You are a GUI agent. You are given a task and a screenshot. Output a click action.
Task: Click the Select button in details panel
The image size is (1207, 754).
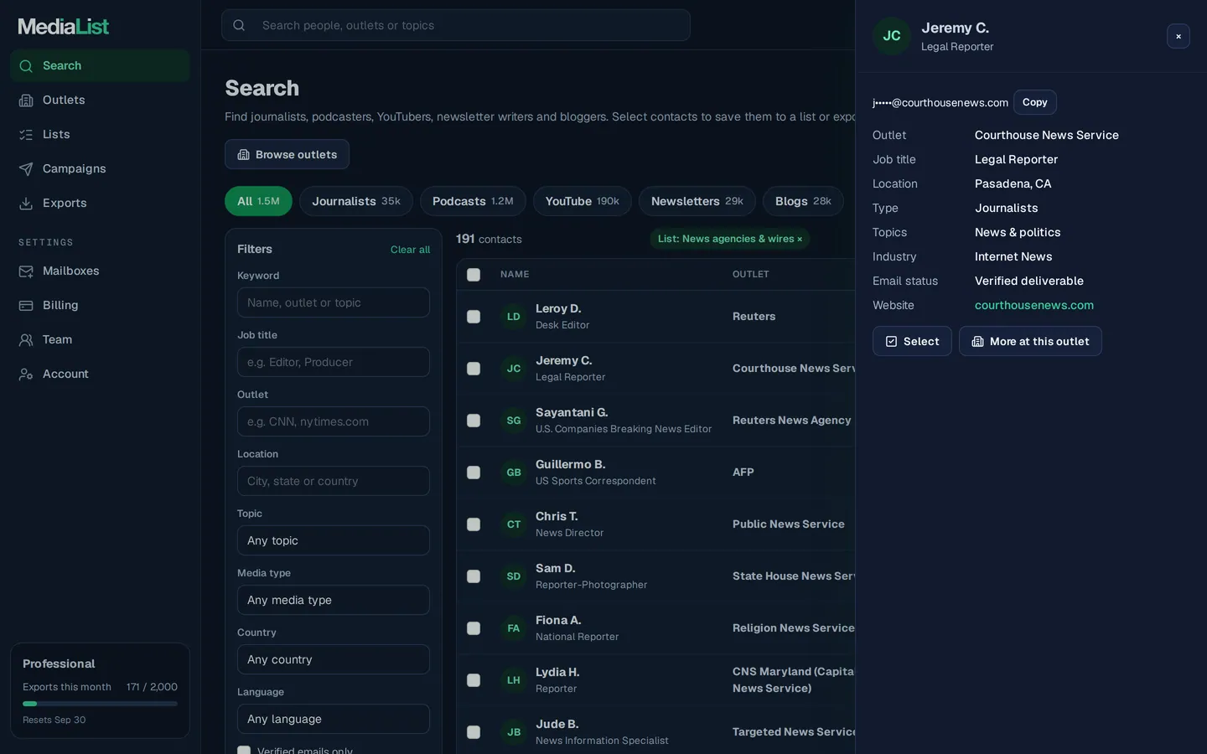(912, 341)
